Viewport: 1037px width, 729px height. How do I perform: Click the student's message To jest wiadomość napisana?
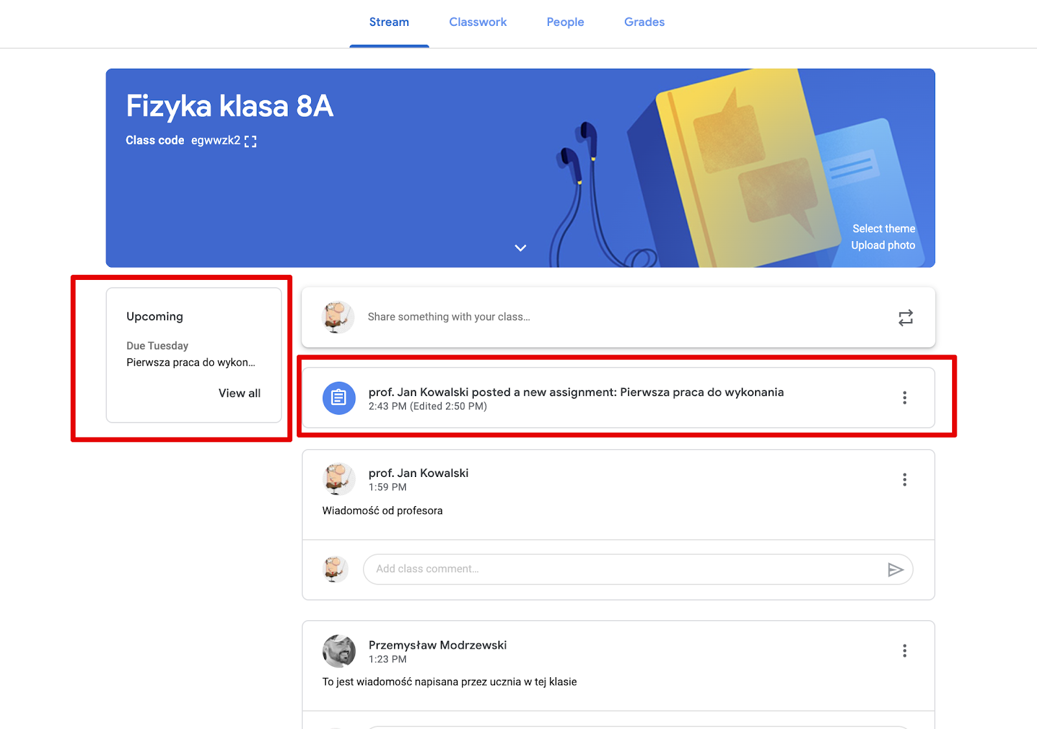coord(449,682)
